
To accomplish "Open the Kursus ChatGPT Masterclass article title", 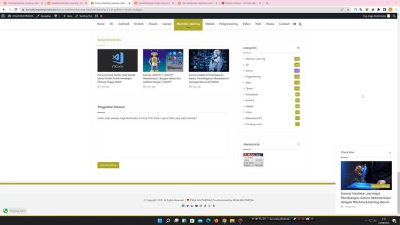I will (162, 79).
